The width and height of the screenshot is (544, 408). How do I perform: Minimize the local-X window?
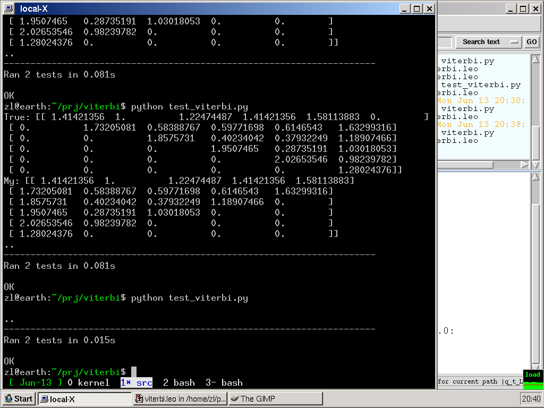404,8
